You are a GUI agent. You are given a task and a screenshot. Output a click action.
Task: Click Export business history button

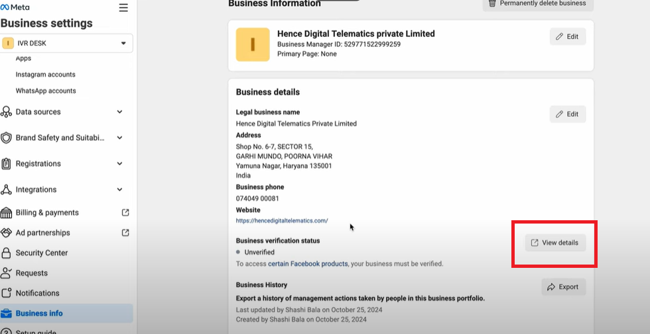563,287
